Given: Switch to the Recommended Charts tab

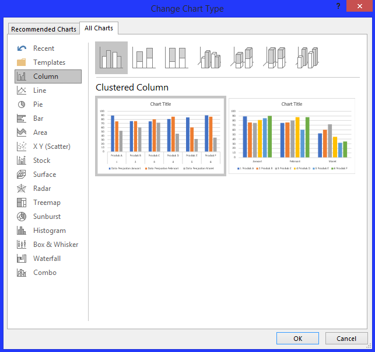Looking at the screenshot, I should pyautogui.click(x=44, y=29).
